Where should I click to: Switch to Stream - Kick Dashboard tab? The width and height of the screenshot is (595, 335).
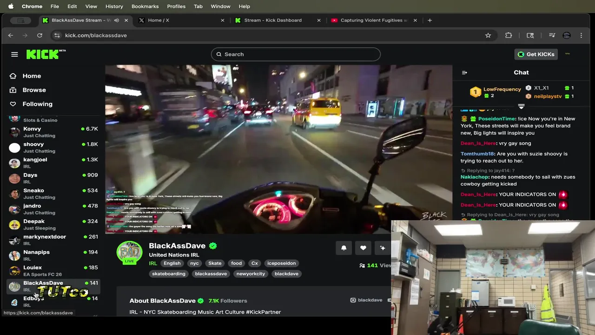point(278,20)
